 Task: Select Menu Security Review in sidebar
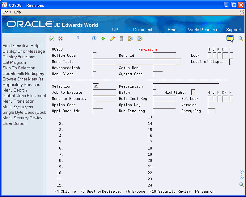point(23,118)
